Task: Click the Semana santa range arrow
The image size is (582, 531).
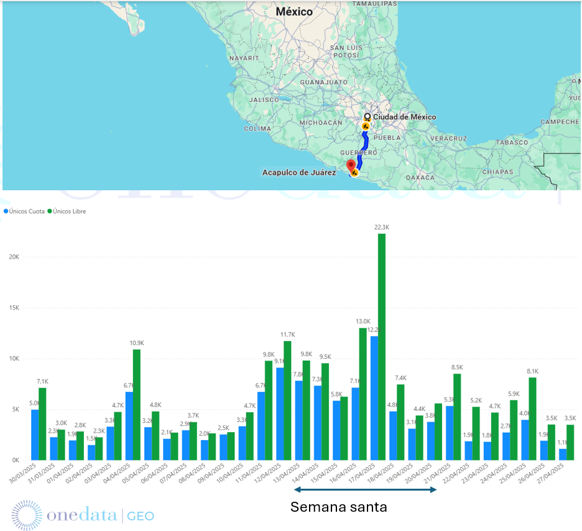Action: pos(364,491)
